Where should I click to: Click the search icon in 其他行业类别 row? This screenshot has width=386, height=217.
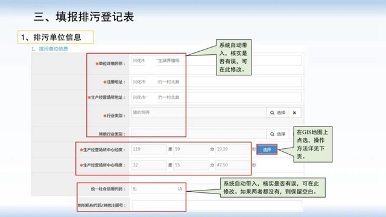272,134
